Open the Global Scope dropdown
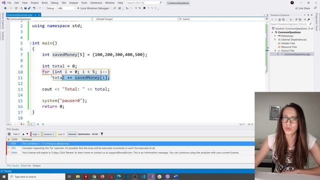320x180 pixels. 135,19
